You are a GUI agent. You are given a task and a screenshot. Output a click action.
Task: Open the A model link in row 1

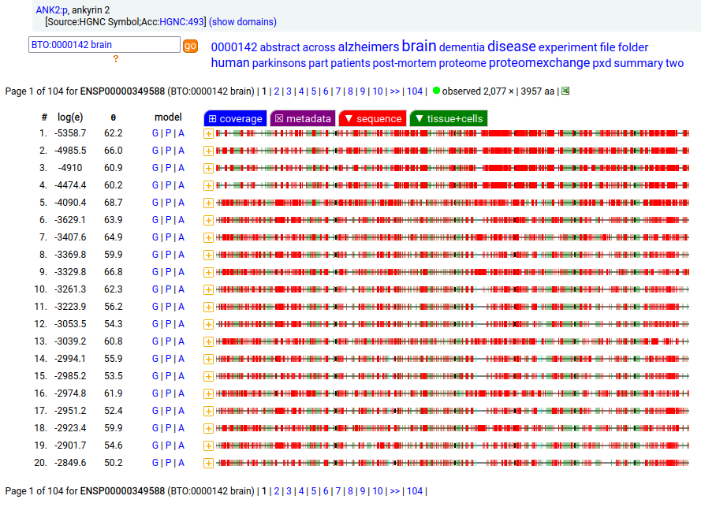pos(181,133)
